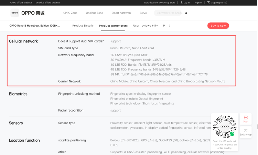
Task: Click 'Fingerprint unlocking method' label
Action: pyautogui.click(x=79, y=94)
